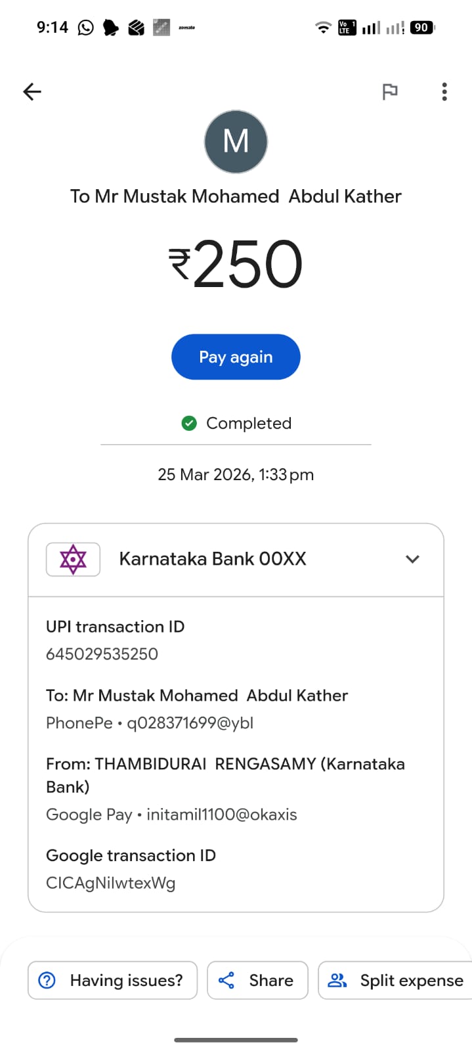This screenshot has width=472, height=1051.
Task: Tap the Having issues? button
Action: tap(112, 980)
